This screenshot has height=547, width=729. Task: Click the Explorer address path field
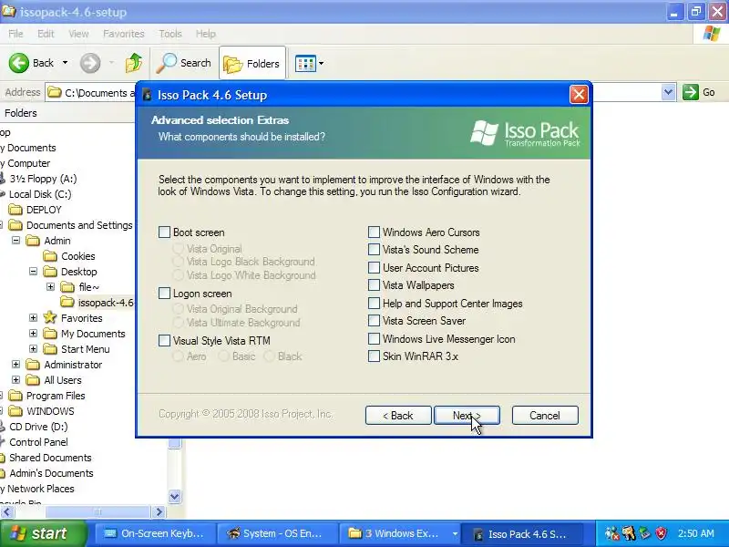pos(90,93)
